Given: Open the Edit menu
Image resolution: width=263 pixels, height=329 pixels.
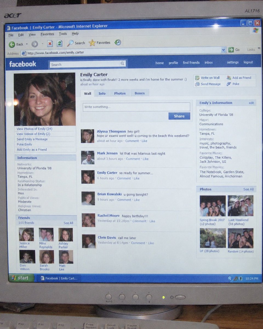Looking at the screenshot, I should click(21, 35).
